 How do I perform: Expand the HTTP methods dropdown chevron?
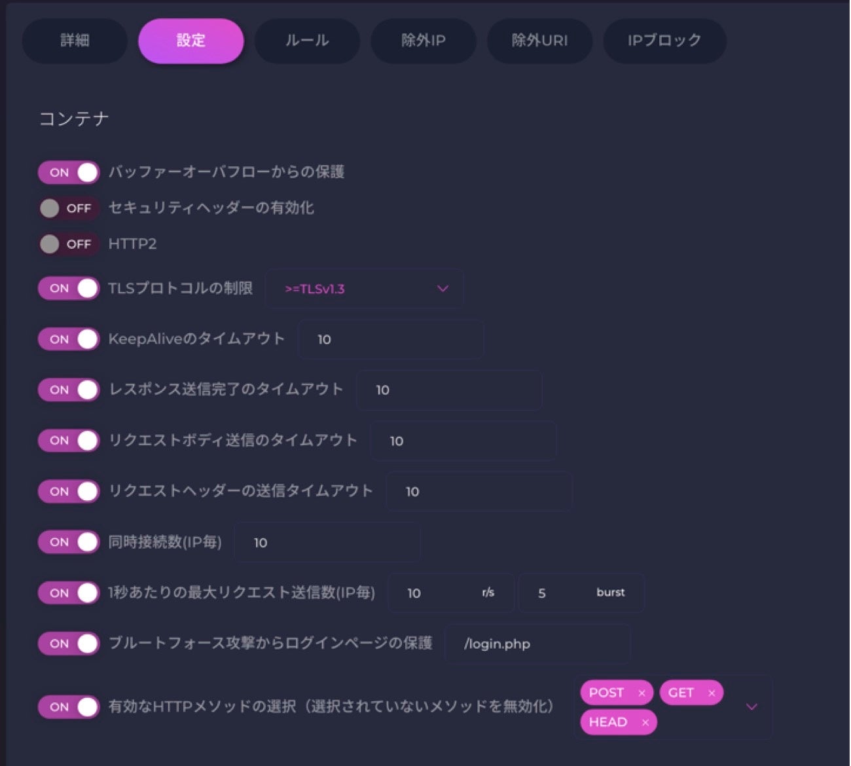click(751, 707)
